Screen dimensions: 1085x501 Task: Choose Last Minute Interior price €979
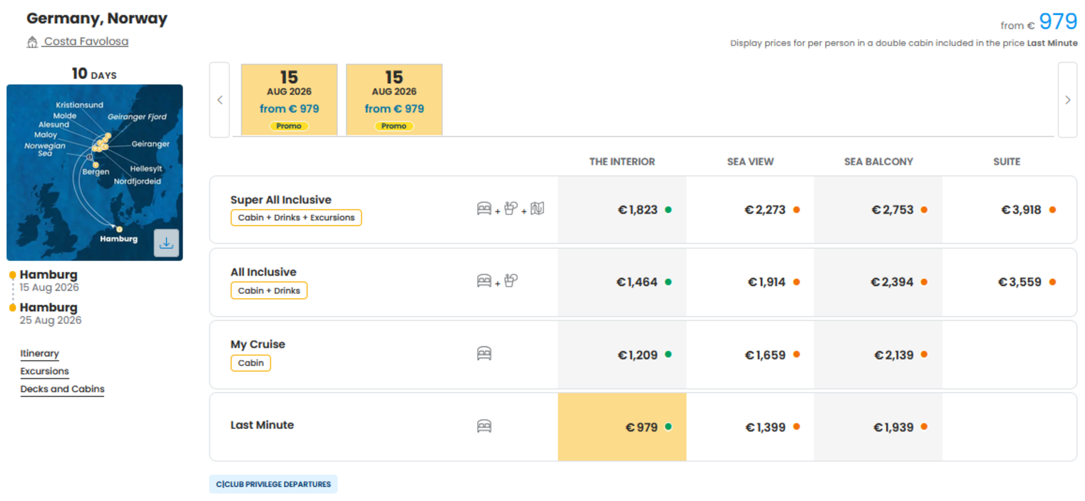tap(622, 427)
